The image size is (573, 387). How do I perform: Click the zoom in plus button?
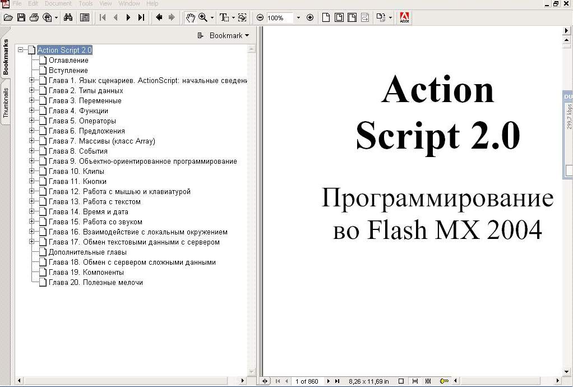310,17
